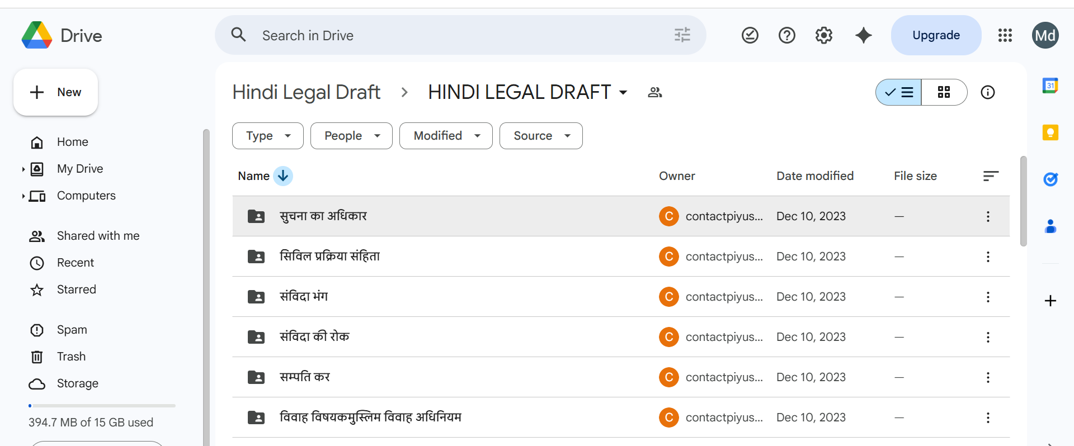Open Google Keep side panel icon
The image size is (1074, 446).
pyautogui.click(x=1050, y=132)
